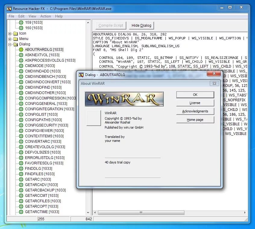This screenshot has width=255, height=229.
Task: Select CMDWNDADD [1033] in tree
Action: pyautogui.click(x=43, y=71)
